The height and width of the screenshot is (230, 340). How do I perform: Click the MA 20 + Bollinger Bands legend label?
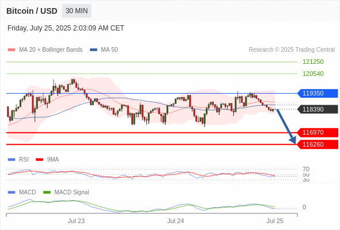(x=51, y=50)
